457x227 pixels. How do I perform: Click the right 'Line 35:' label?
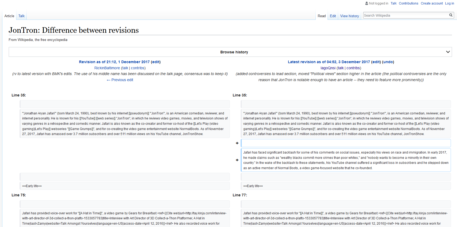(x=240, y=95)
